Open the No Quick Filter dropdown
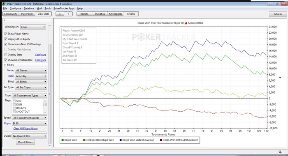Viewport: 288px width, 156px height. click(30, 136)
